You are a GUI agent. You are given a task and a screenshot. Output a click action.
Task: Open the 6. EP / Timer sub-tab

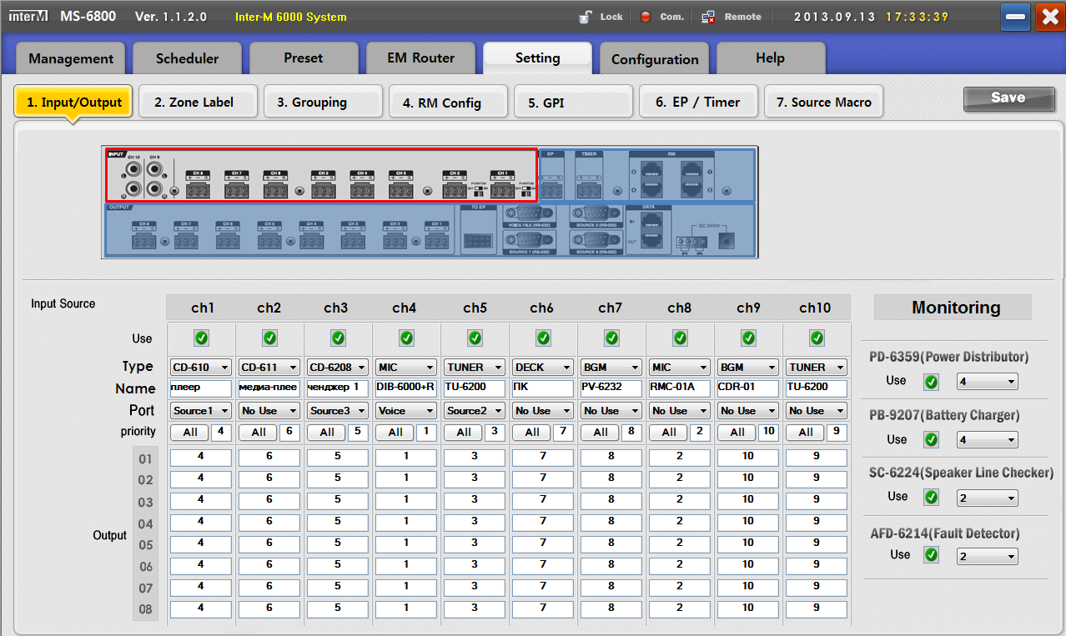click(x=699, y=102)
